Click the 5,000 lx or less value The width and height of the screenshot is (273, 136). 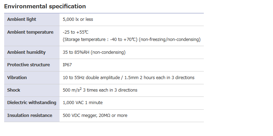78,19
